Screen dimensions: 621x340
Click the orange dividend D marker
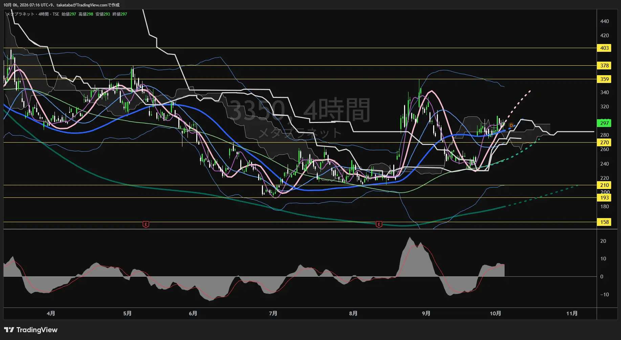[511, 126]
